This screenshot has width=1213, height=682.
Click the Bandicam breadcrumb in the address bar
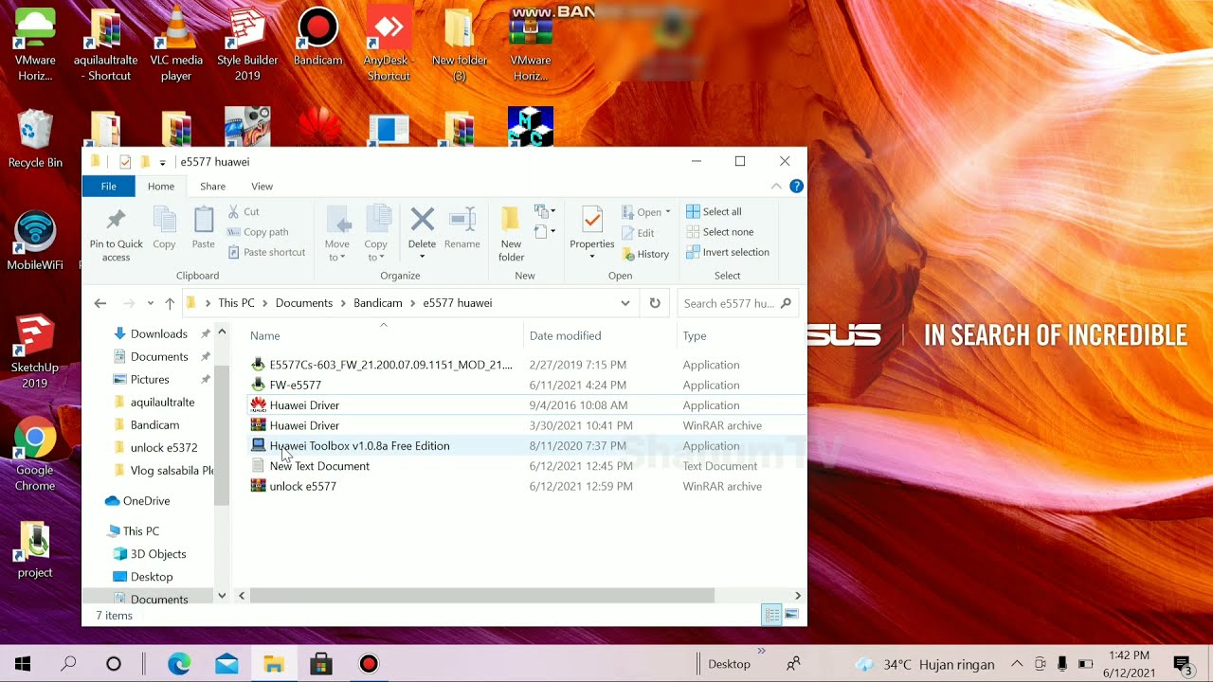click(x=378, y=303)
